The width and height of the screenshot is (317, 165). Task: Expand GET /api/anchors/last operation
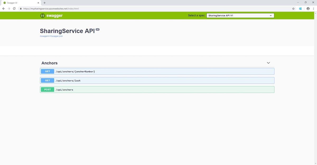point(157,80)
